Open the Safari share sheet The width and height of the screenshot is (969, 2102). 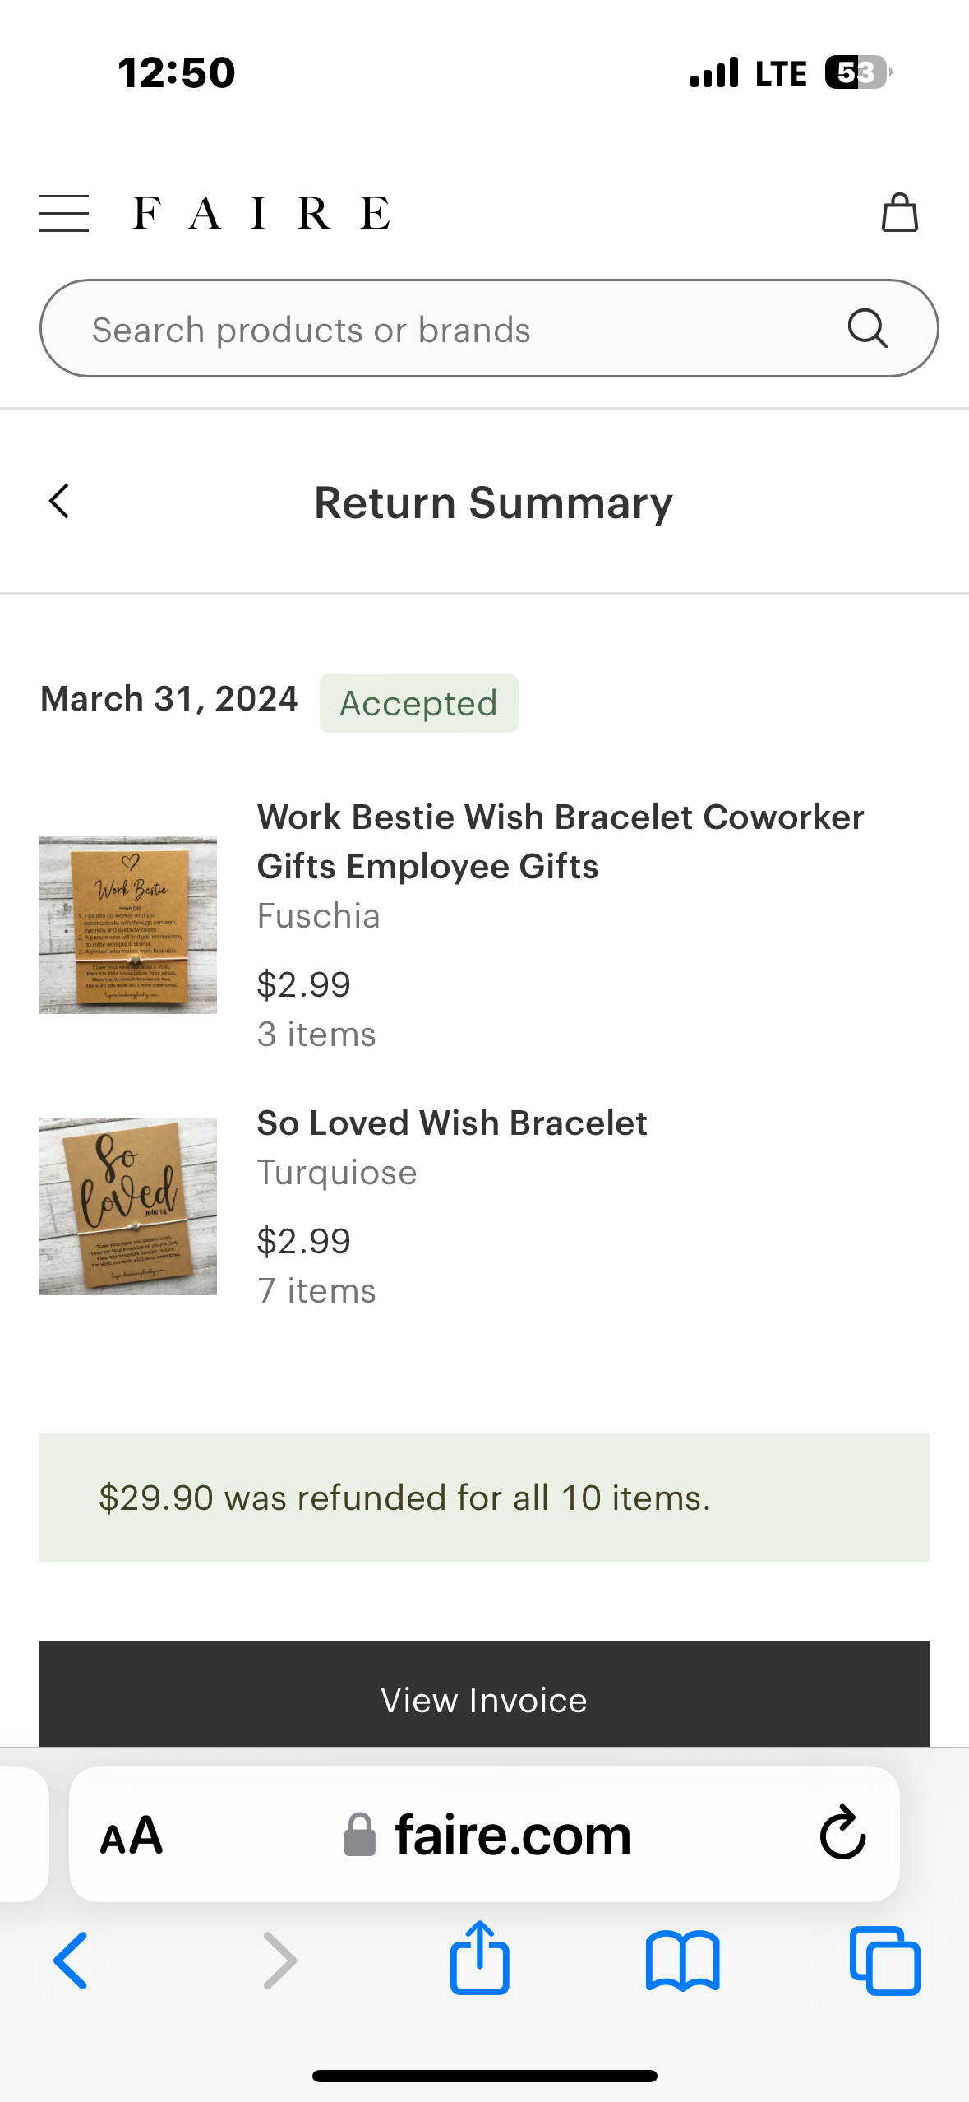tap(480, 1960)
